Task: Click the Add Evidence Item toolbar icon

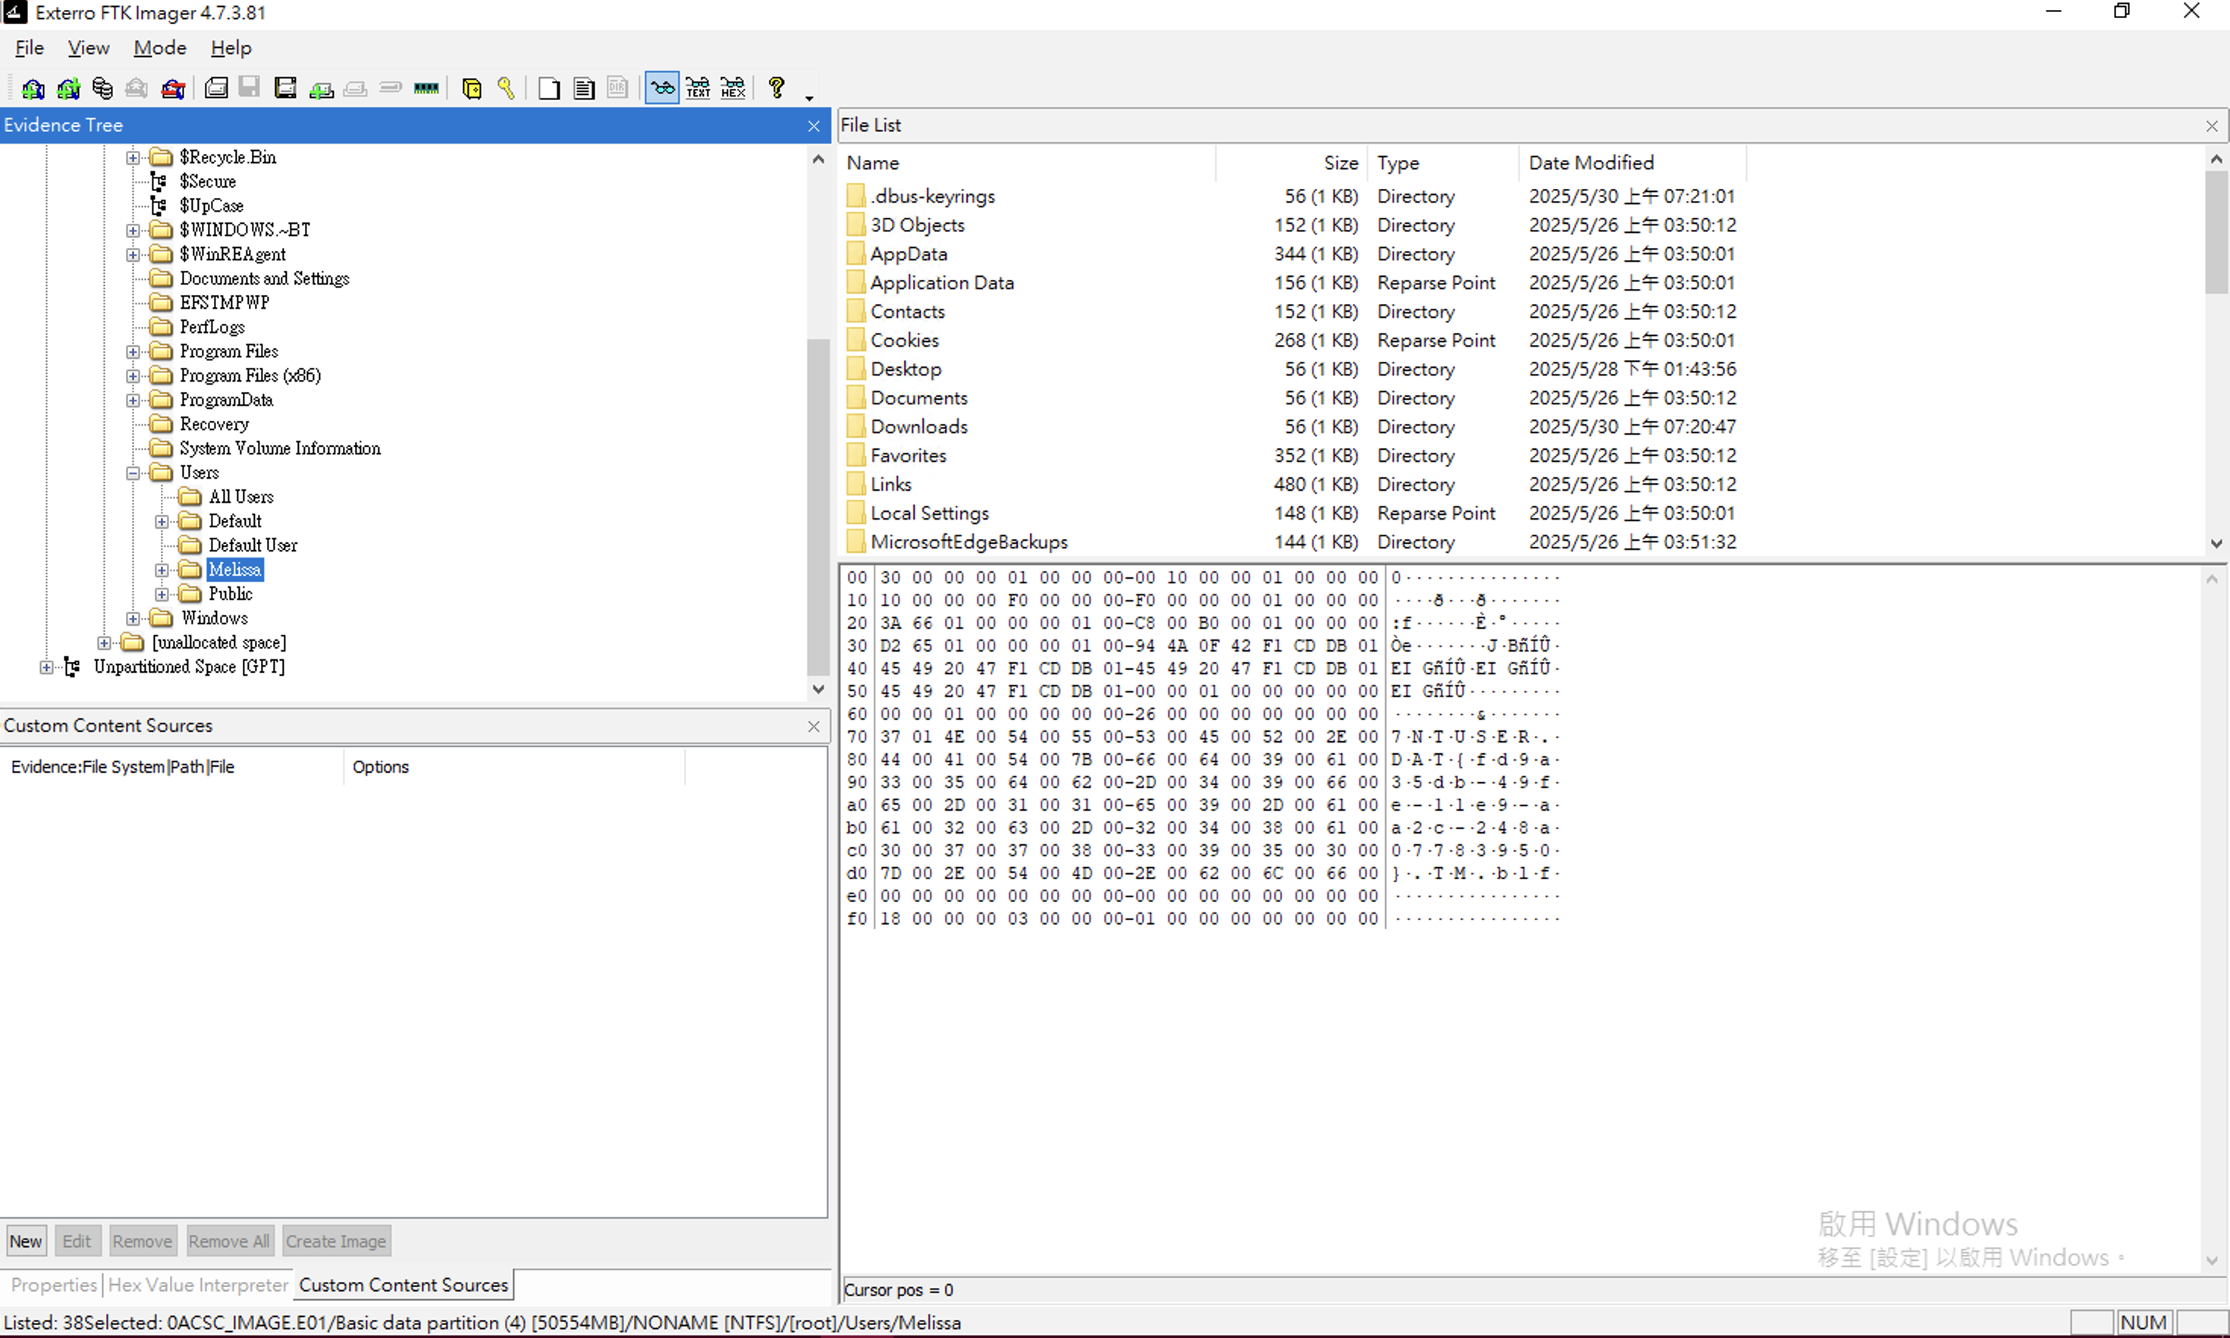Action: (x=33, y=88)
